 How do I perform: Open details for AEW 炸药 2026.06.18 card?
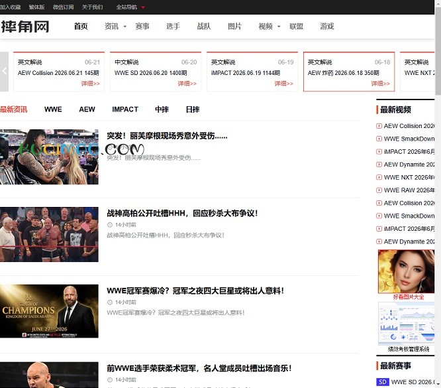pos(380,84)
